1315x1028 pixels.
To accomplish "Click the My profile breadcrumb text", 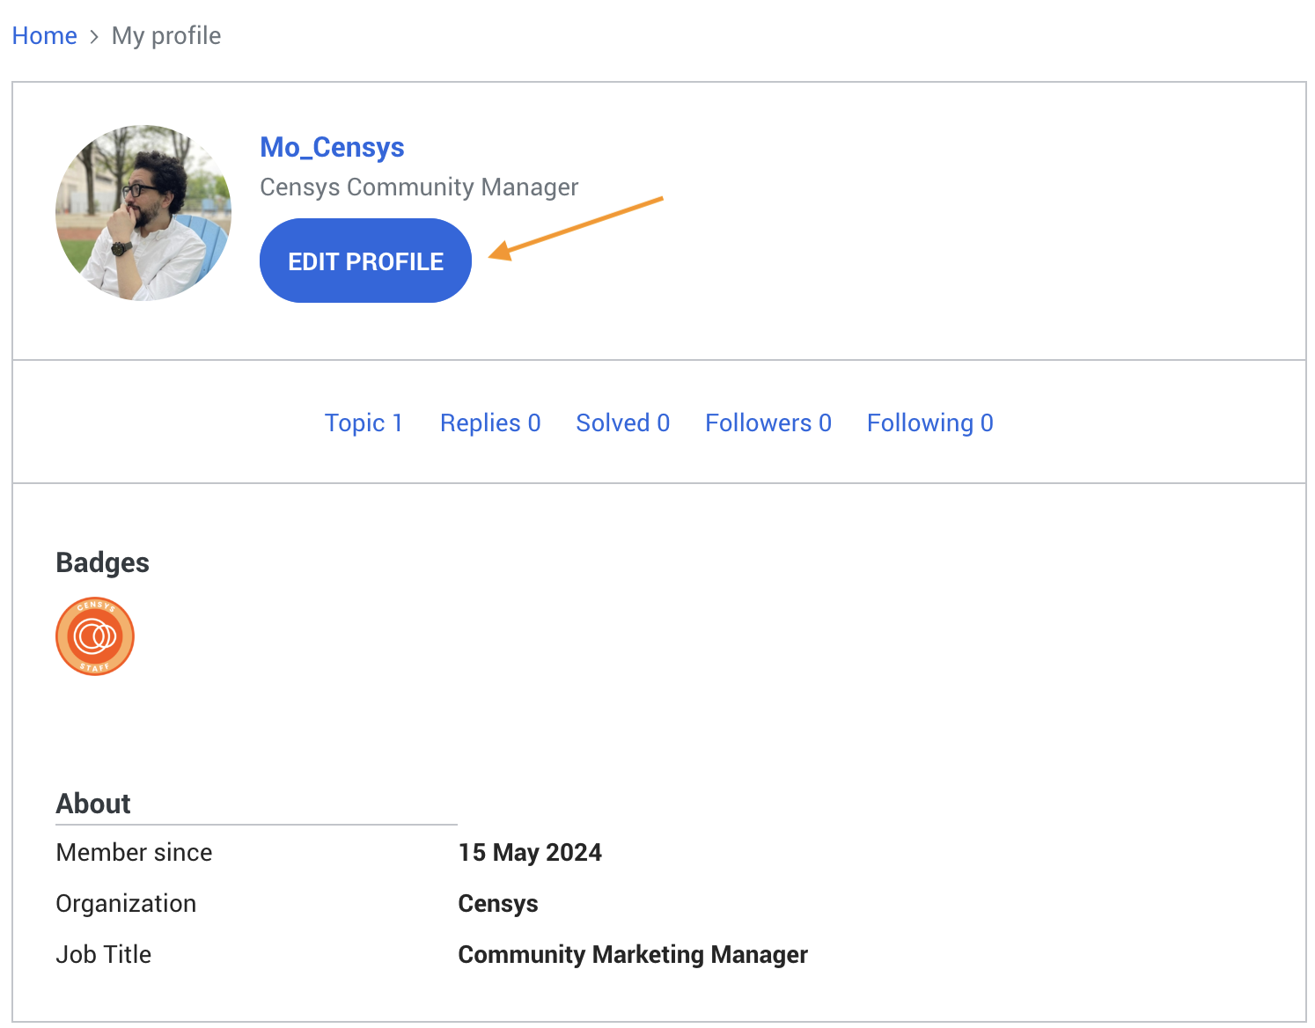I will [x=166, y=36].
